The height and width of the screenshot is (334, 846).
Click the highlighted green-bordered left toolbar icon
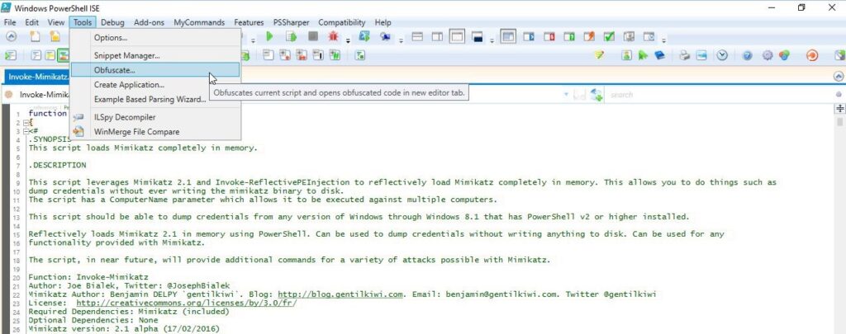(64, 55)
